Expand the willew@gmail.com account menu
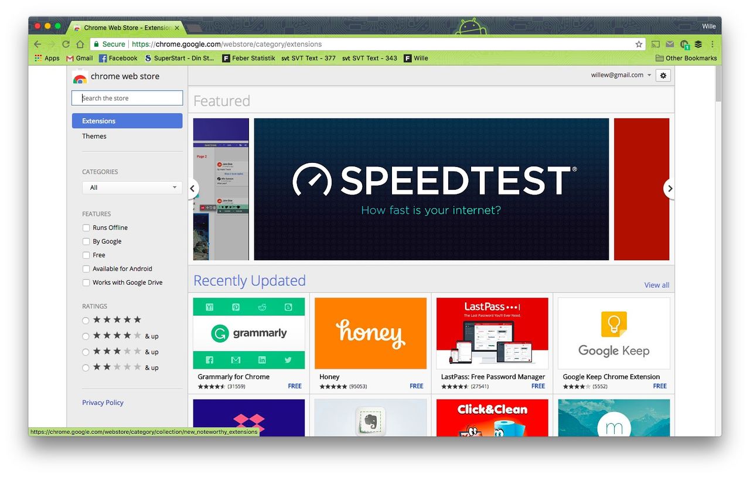Viewport: 750px width, 477px height. tap(621, 75)
